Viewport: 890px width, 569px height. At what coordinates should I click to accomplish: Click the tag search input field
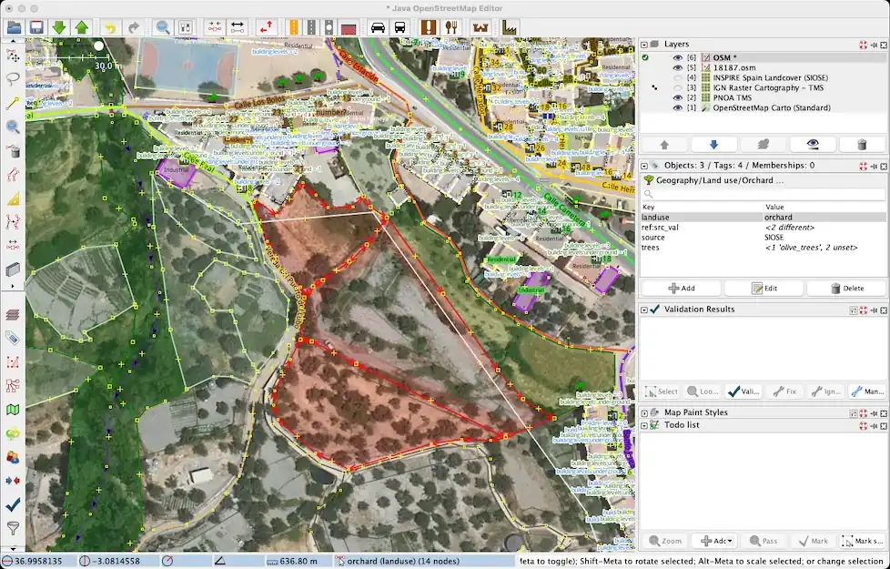tap(763, 194)
